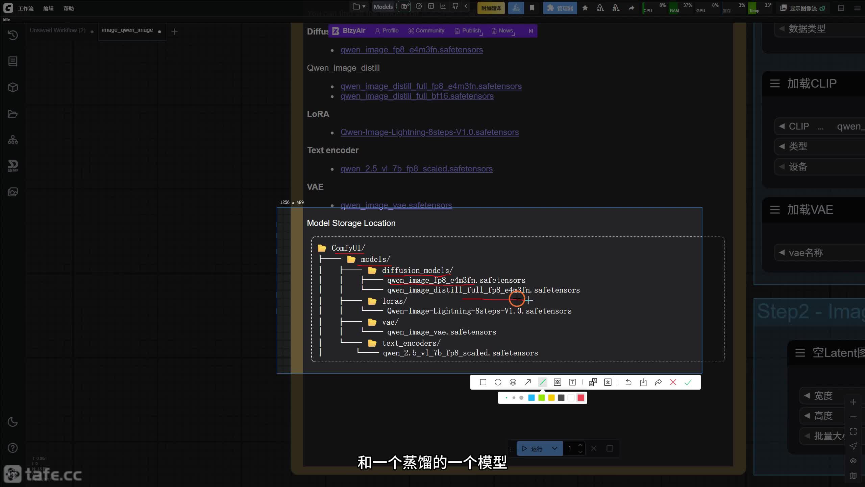The height and width of the screenshot is (487, 865).
Task: Open the top-right hamburger menu
Action: [857, 8]
